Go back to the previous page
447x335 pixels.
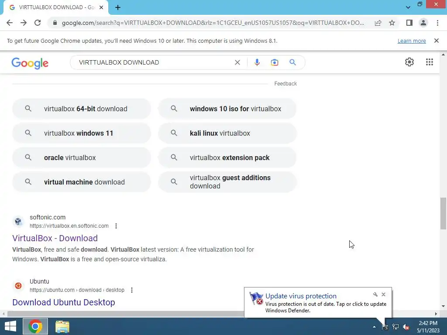point(10,23)
